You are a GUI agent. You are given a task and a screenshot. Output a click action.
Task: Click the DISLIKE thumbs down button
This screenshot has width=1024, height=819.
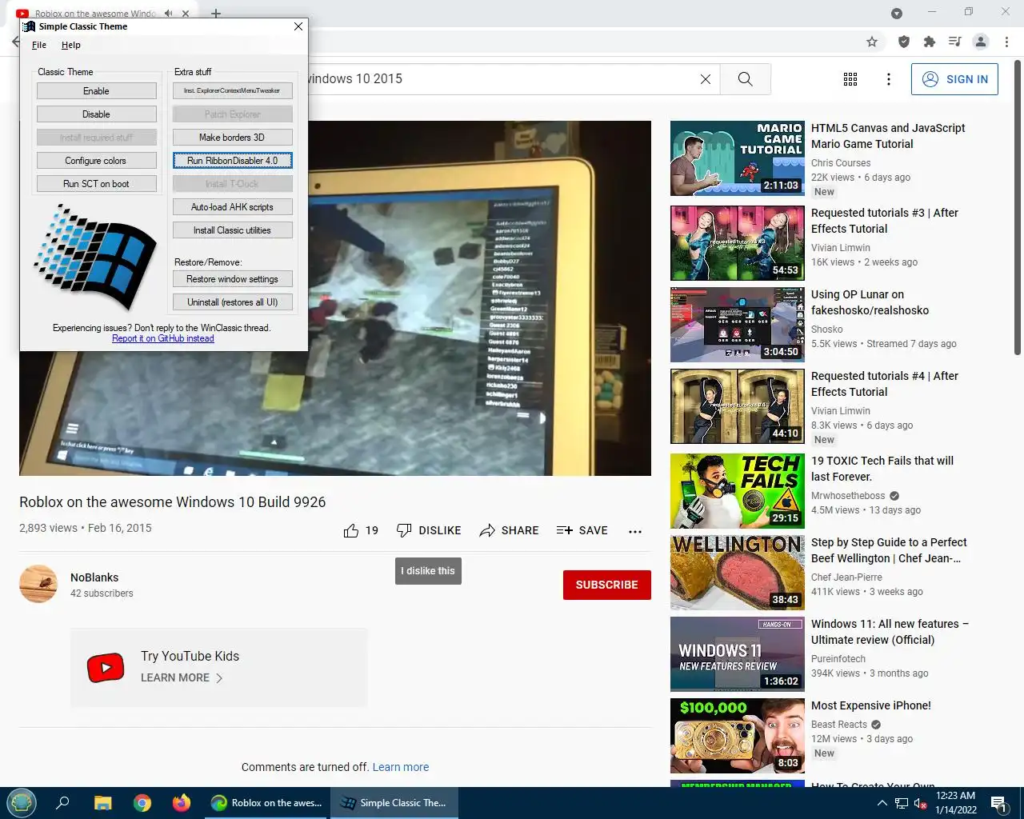(429, 530)
